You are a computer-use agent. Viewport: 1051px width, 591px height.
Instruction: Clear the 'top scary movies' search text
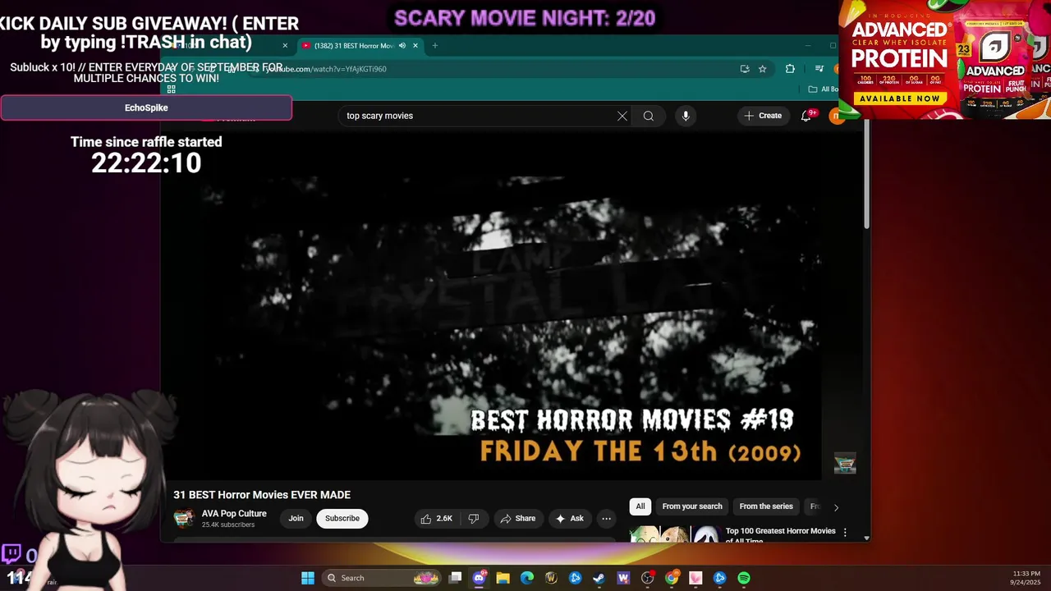click(x=622, y=116)
